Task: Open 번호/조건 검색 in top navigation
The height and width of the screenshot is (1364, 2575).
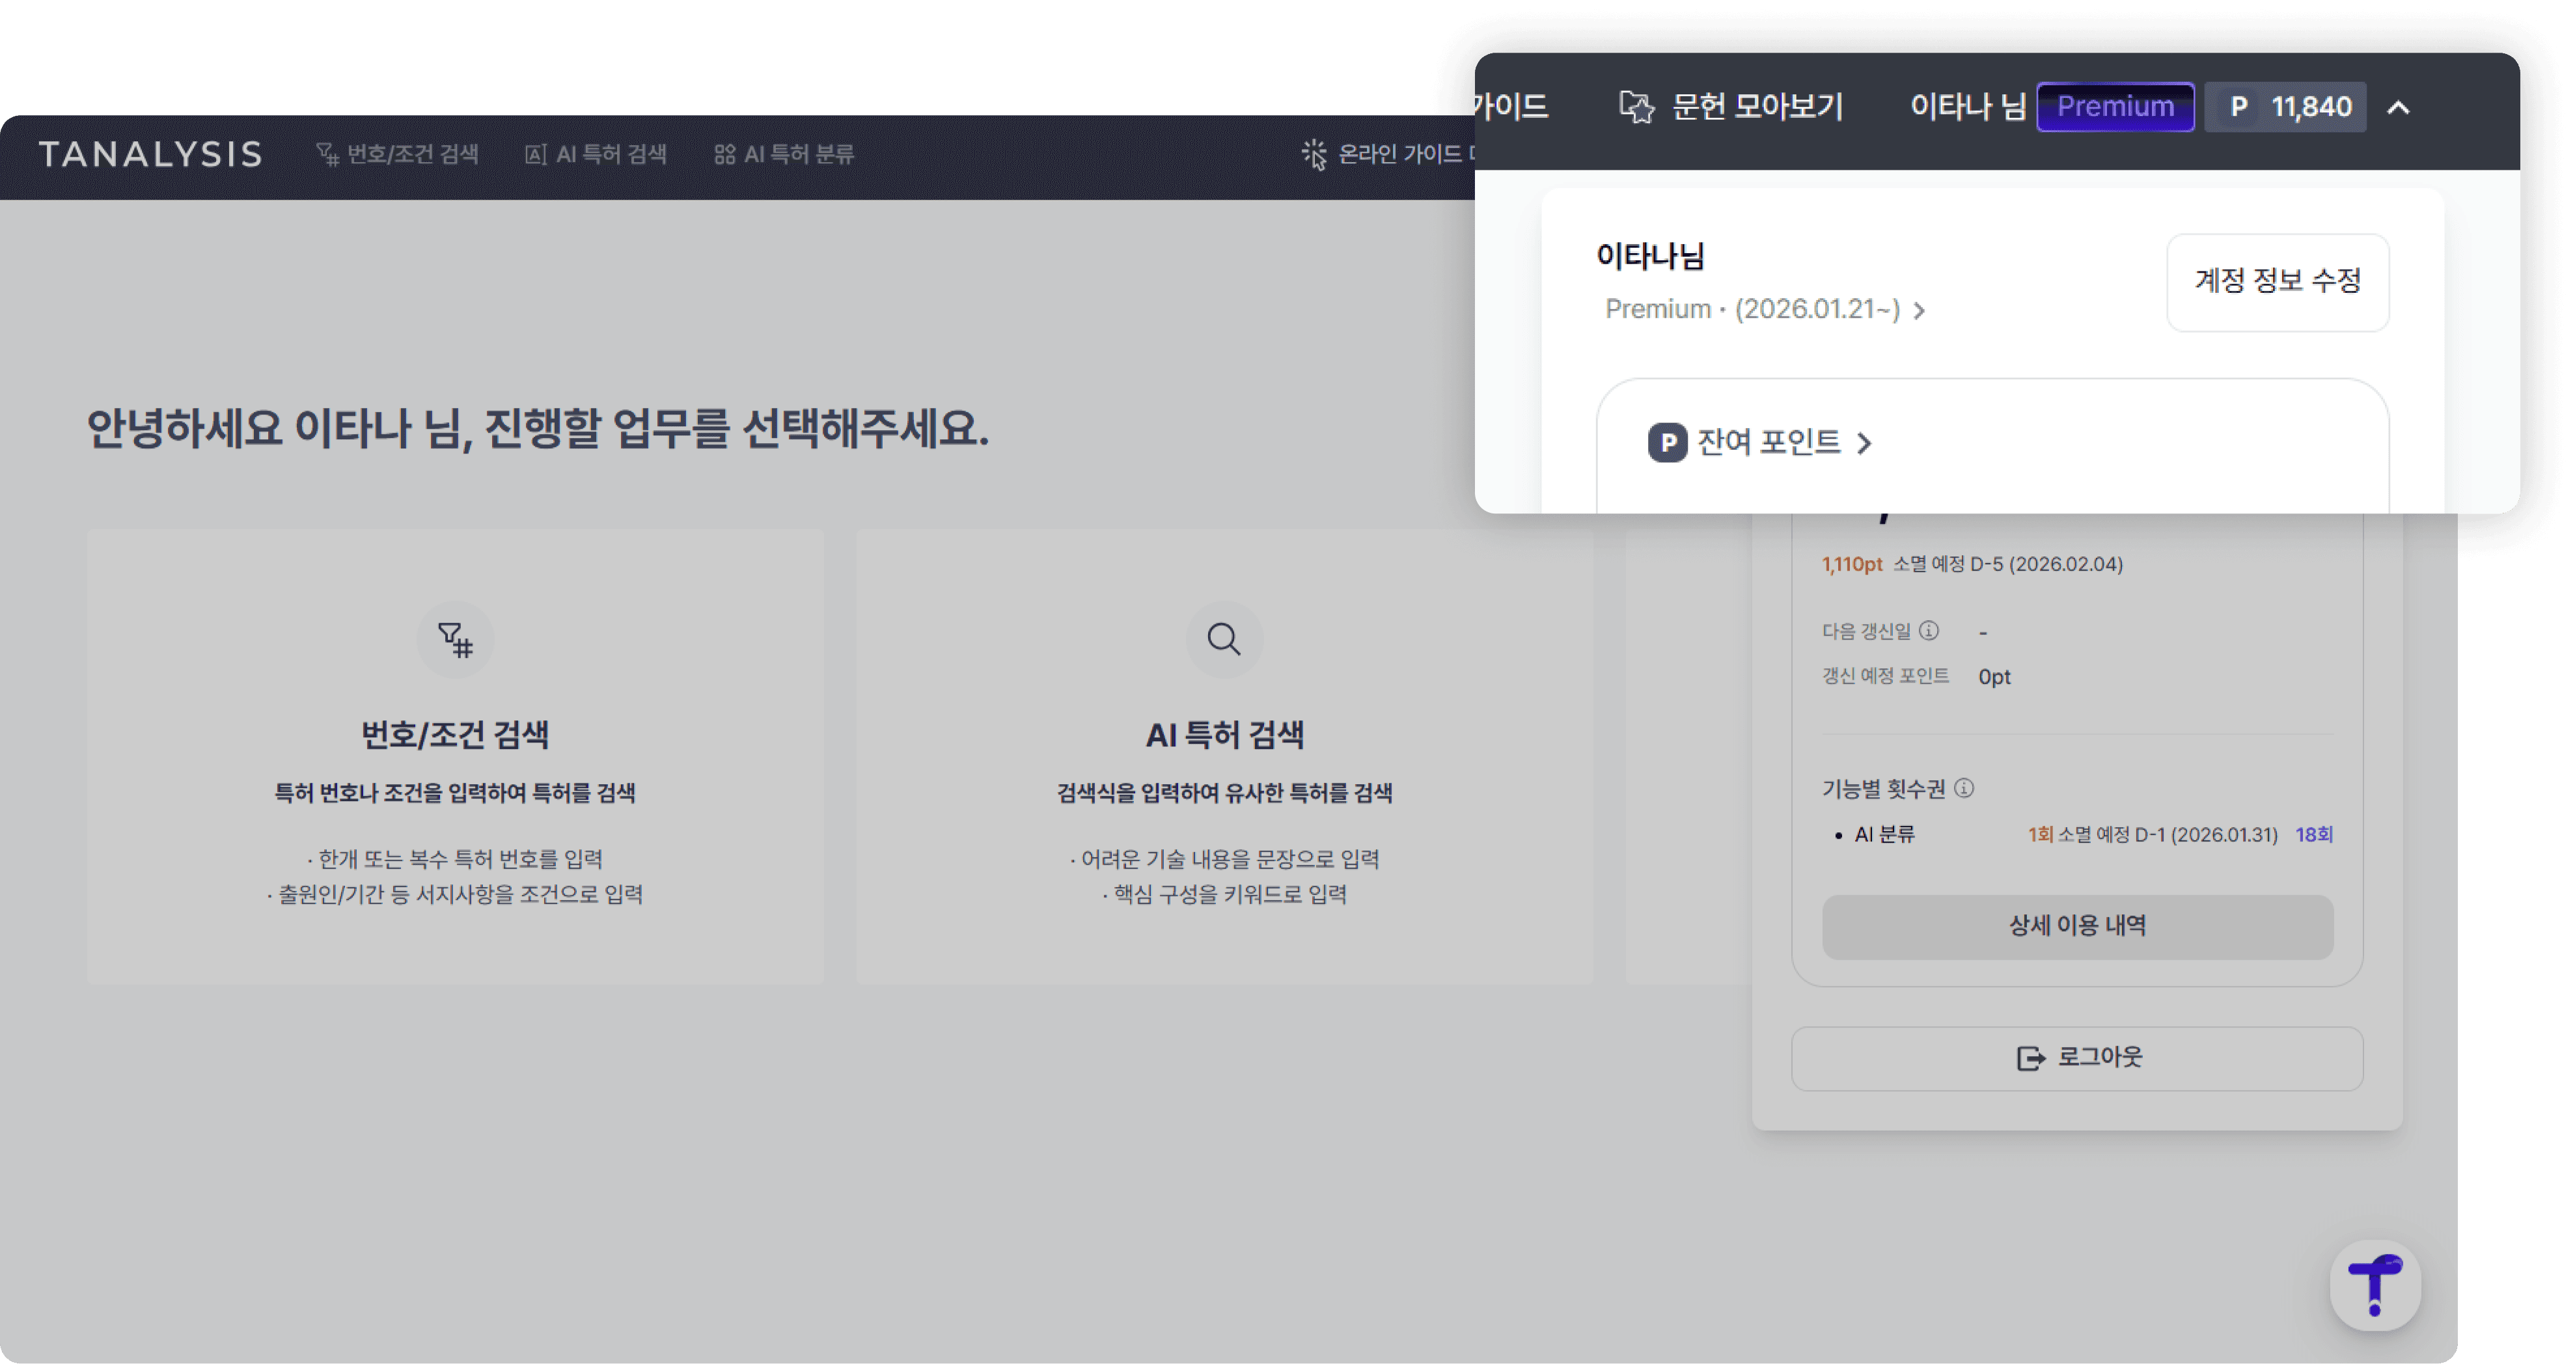Action: click(x=398, y=154)
